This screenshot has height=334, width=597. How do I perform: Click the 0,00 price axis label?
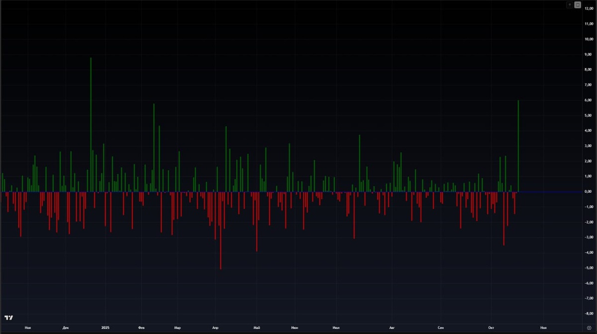(x=588, y=191)
